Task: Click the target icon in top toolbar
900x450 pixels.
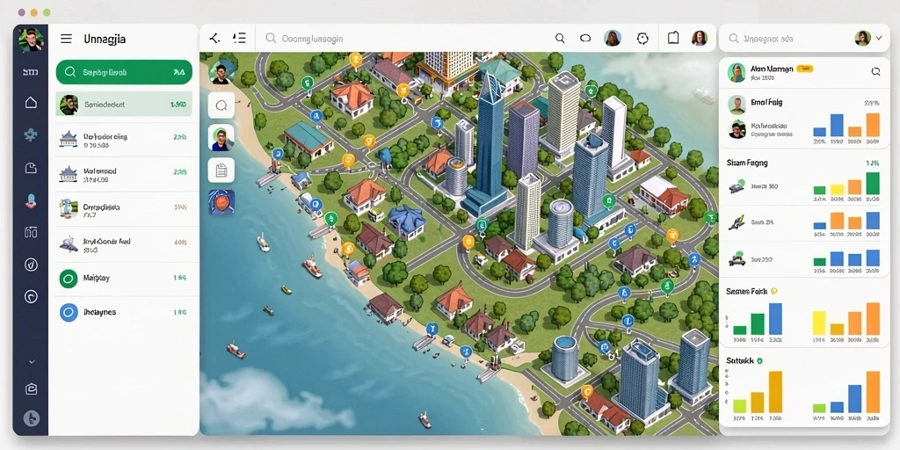Action: pyautogui.click(x=642, y=39)
